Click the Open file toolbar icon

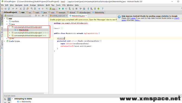click(x=2, y=9)
